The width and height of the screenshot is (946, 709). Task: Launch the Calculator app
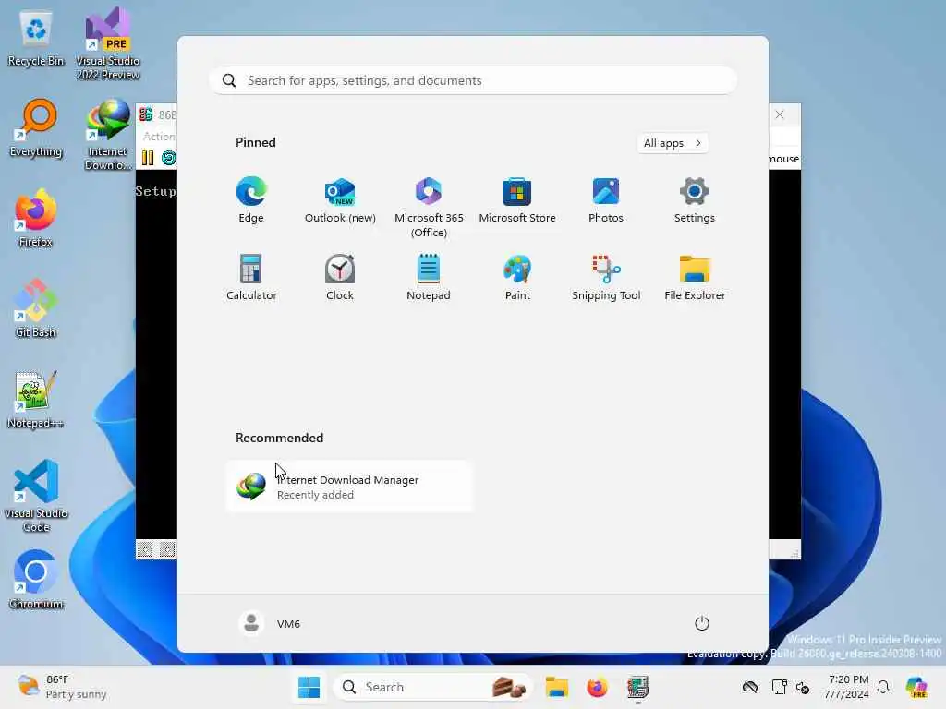coord(251,277)
